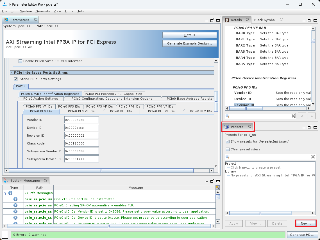Screen dimensions: 320x240
Task: Enable the Clear preset filters checkbox
Action: [x=228, y=149]
